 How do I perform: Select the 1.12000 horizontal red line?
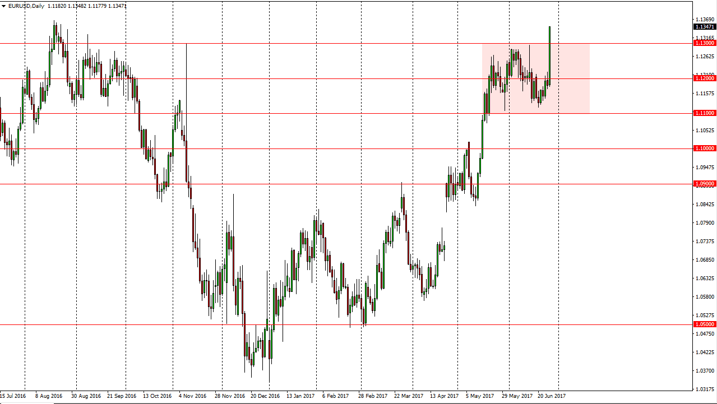pos(336,79)
